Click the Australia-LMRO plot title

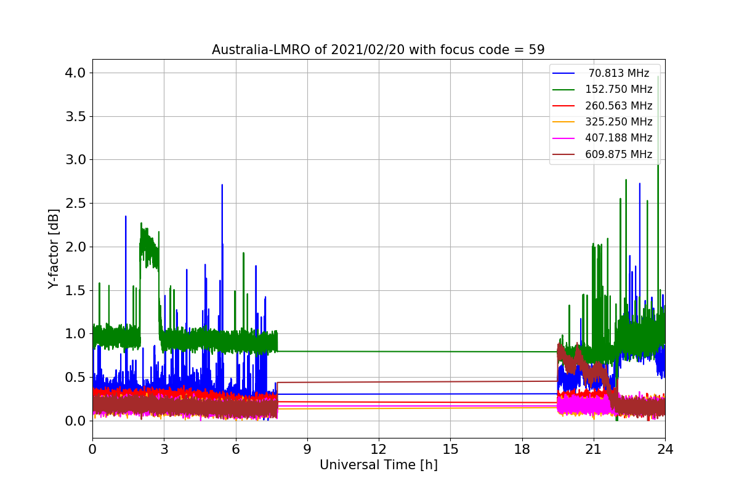pyautogui.click(x=378, y=50)
